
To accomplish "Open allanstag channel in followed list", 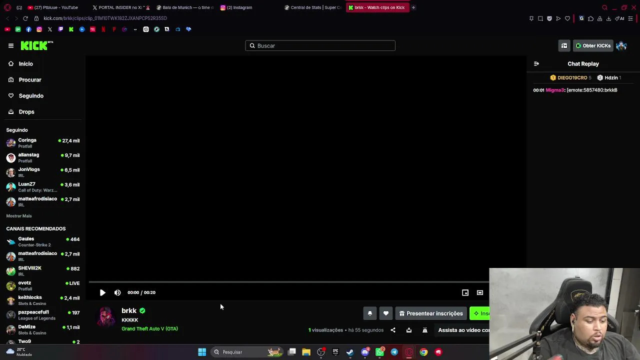I will tap(42, 157).
